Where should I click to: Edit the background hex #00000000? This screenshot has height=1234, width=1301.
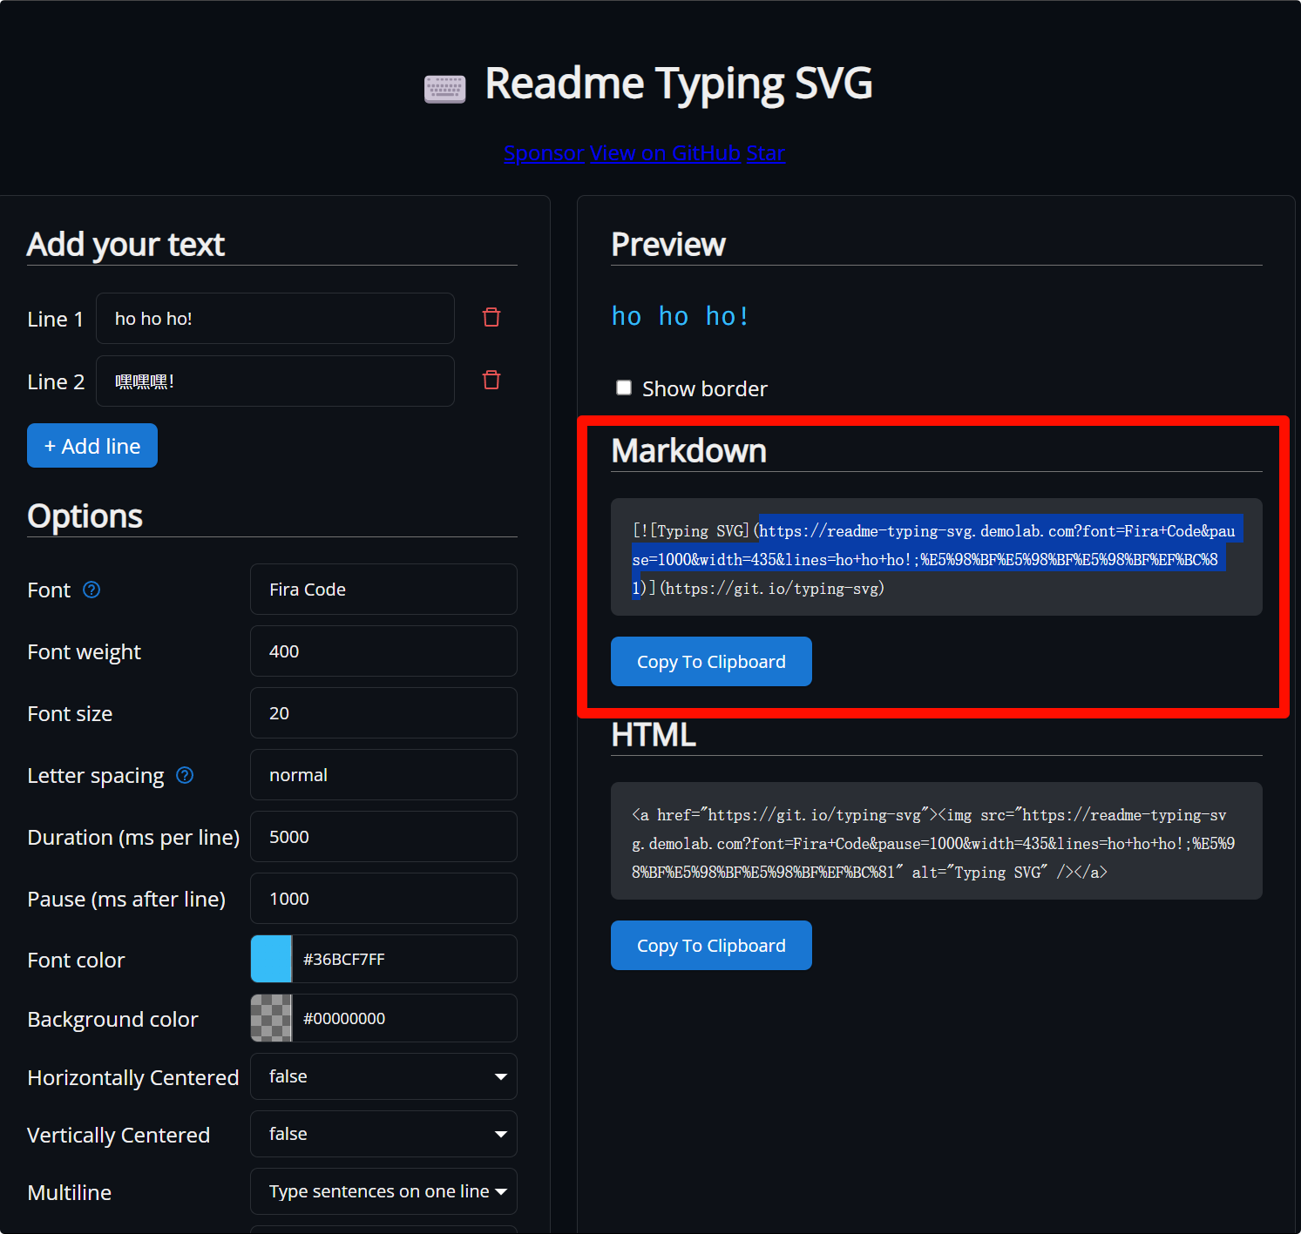404,1018
